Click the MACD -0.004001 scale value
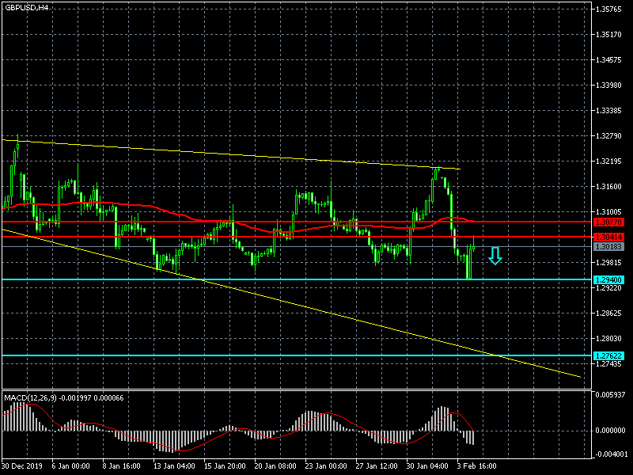The width and height of the screenshot is (633, 475). pyautogui.click(x=612, y=454)
